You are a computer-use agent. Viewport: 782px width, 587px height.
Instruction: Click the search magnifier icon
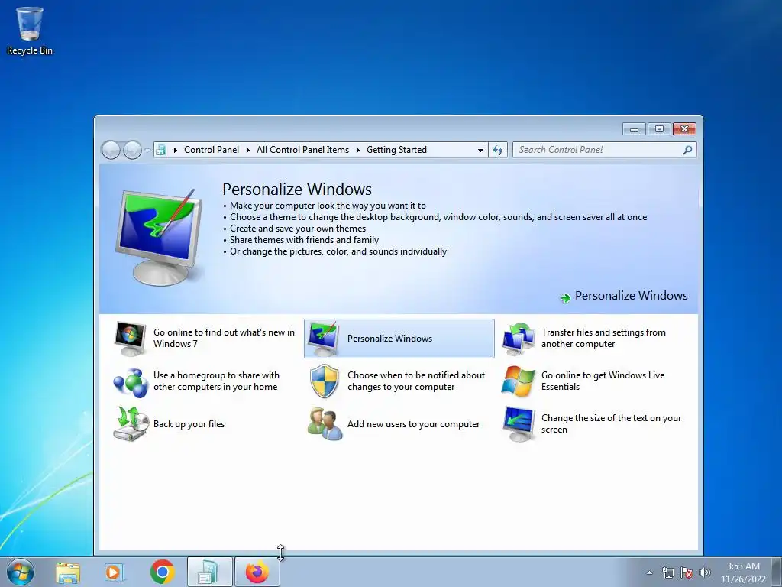pyautogui.click(x=687, y=150)
